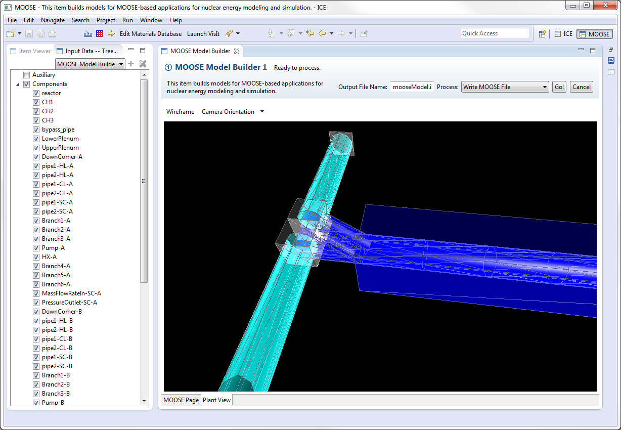Click the Forward navigation arrow
Screen dimensions: 621x430
[x=341, y=34]
